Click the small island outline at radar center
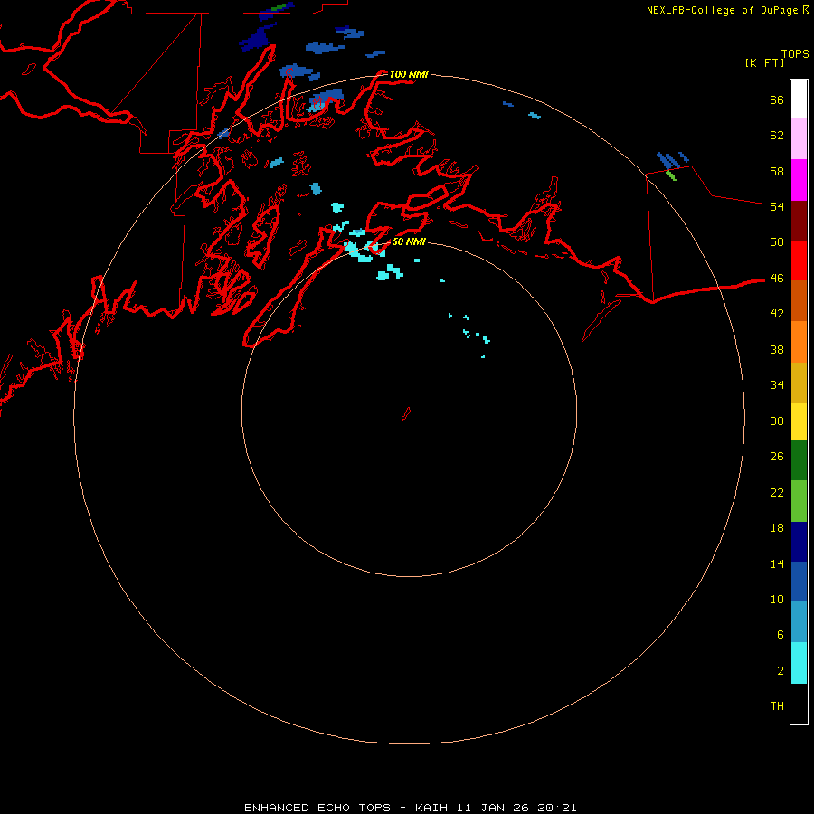 (406, 413)
